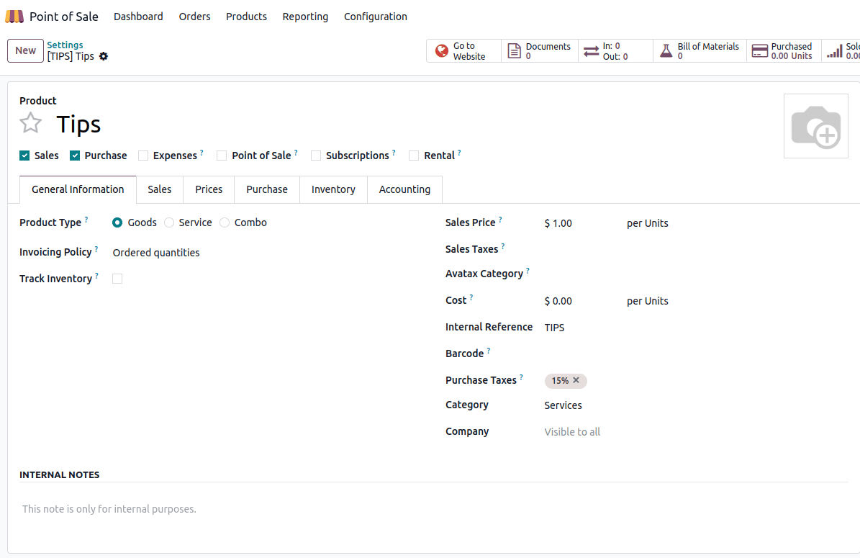The height and width of the screenshot is (558, 860).
Task: Enable the Expenses checkbox
Action: [143, 156]
